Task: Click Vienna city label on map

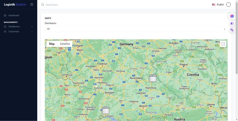Action: [211, 104]
